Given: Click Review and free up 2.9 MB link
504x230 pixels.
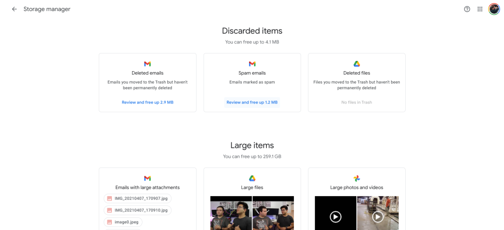Looking at the screenshot, I should [x=147, y=102].
